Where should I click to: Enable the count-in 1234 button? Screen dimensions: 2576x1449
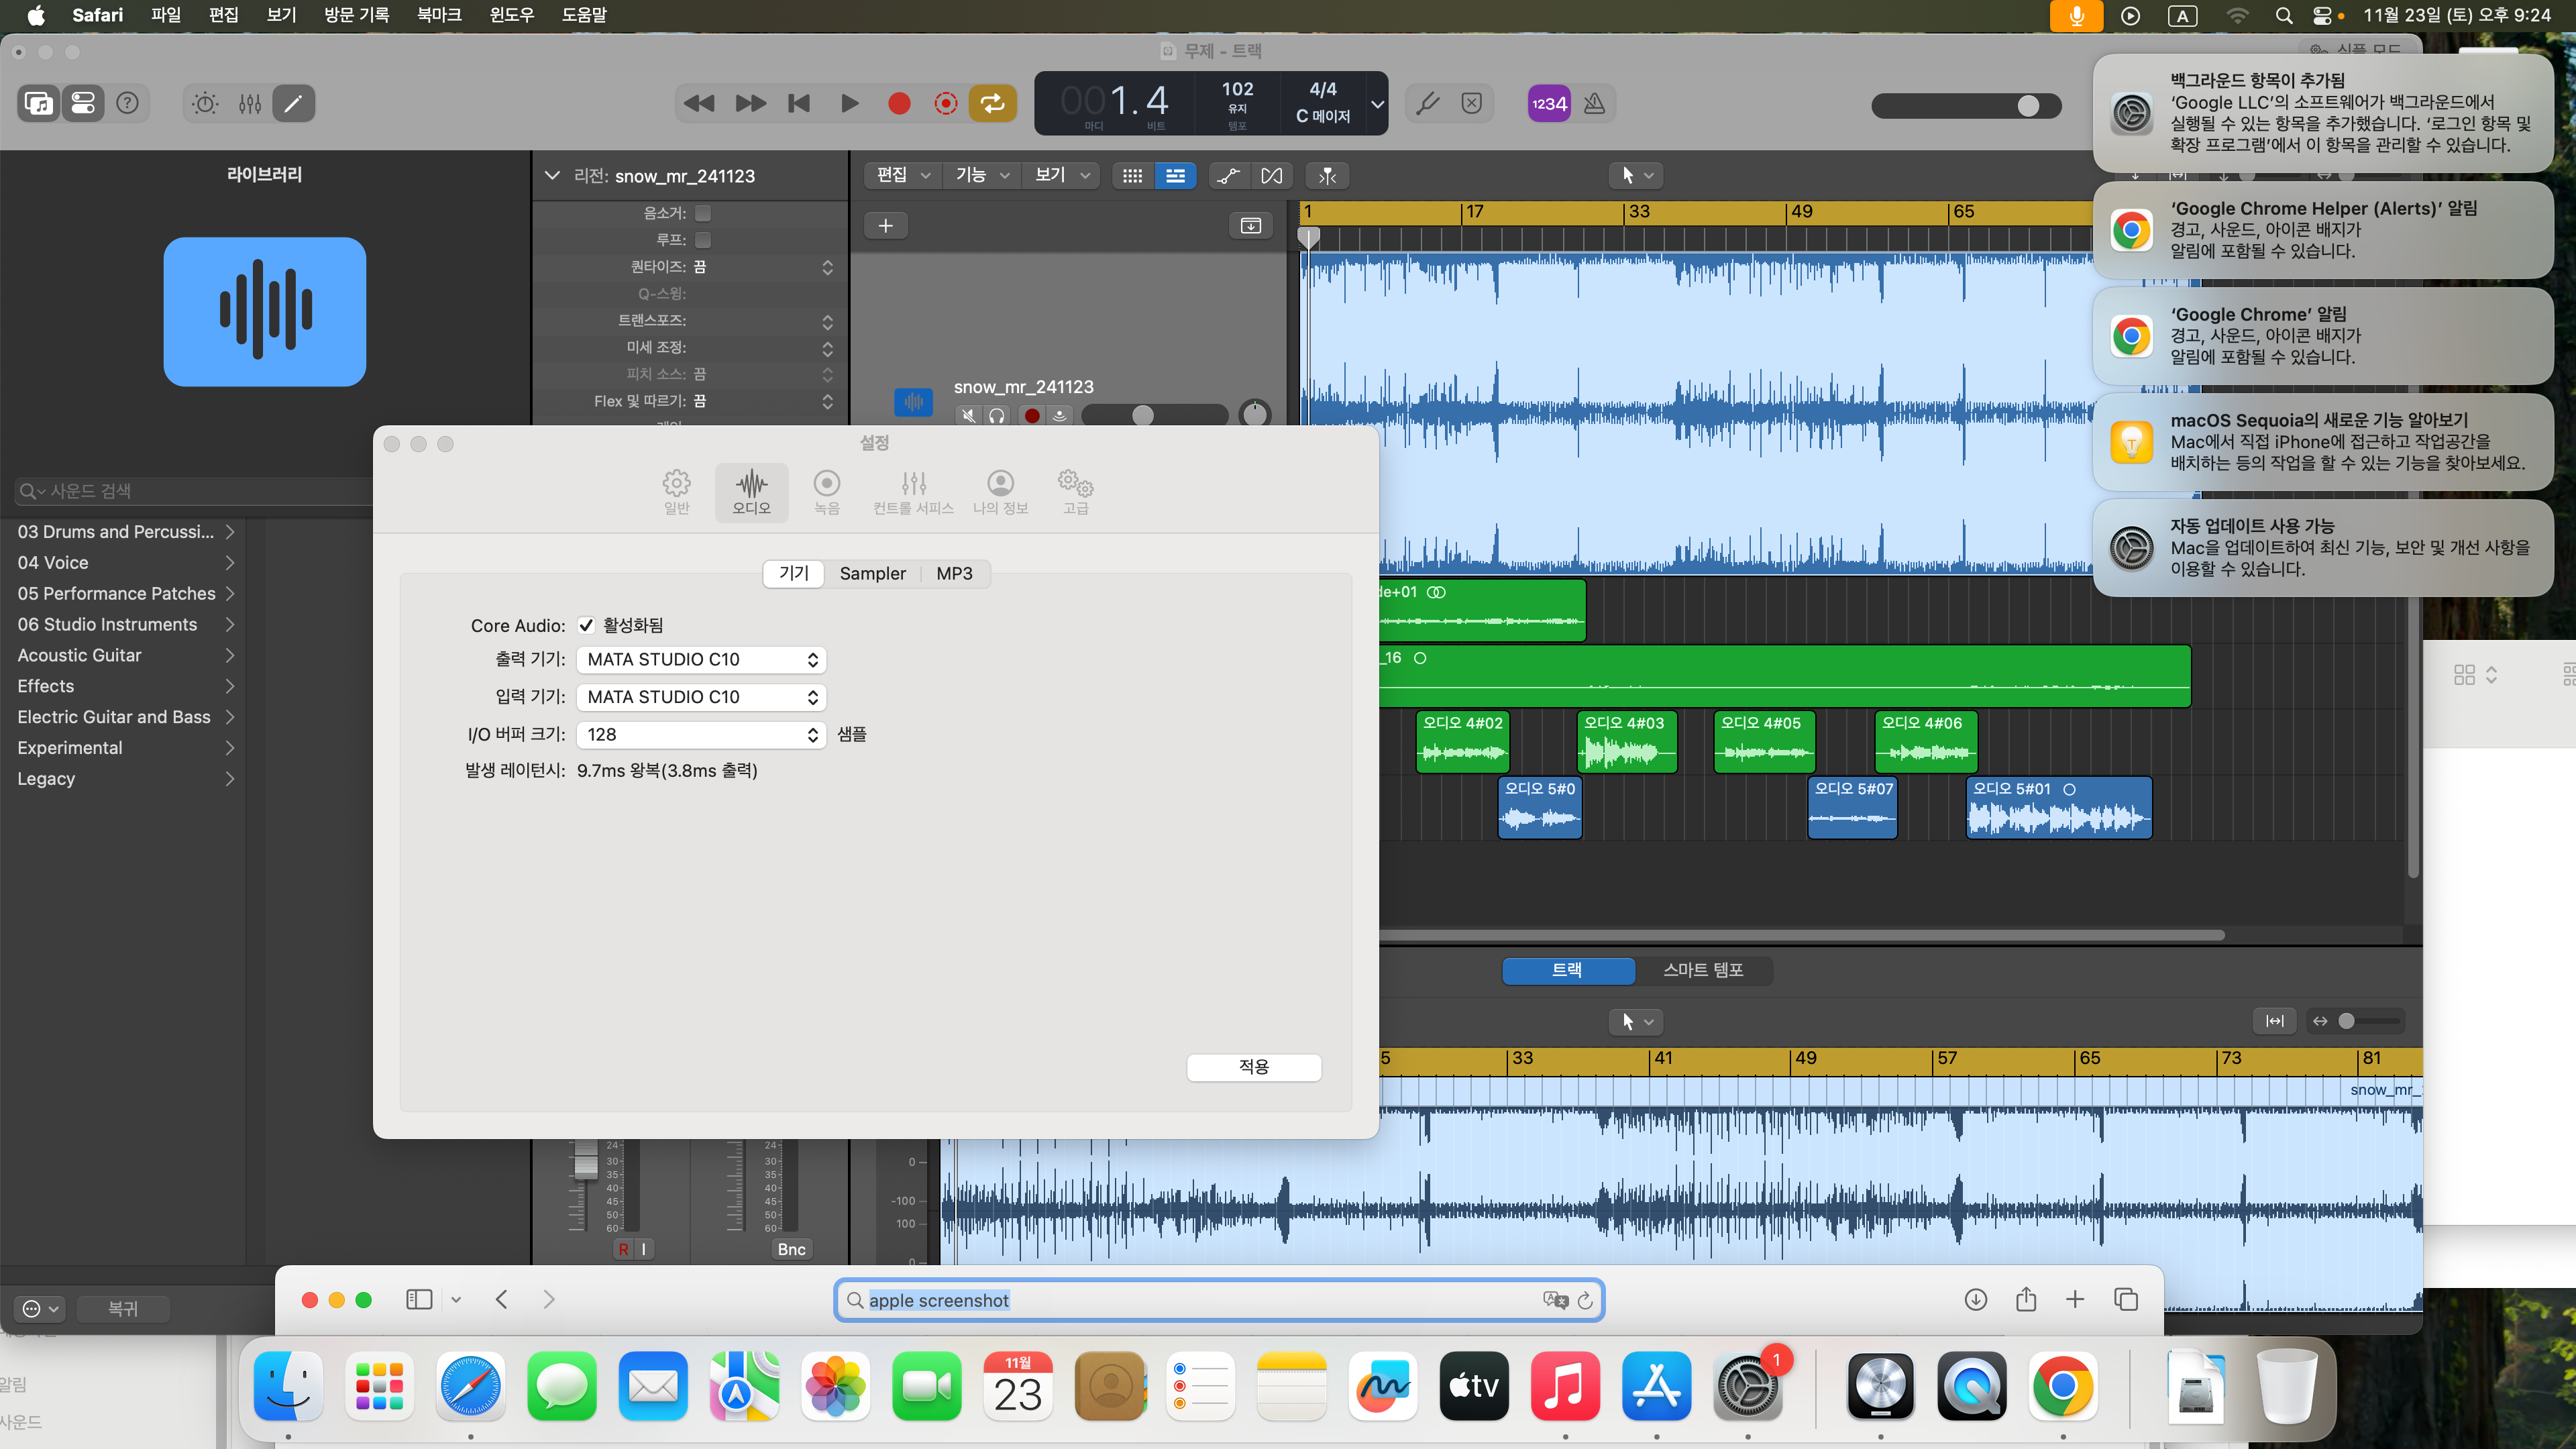coord(1548,103)
